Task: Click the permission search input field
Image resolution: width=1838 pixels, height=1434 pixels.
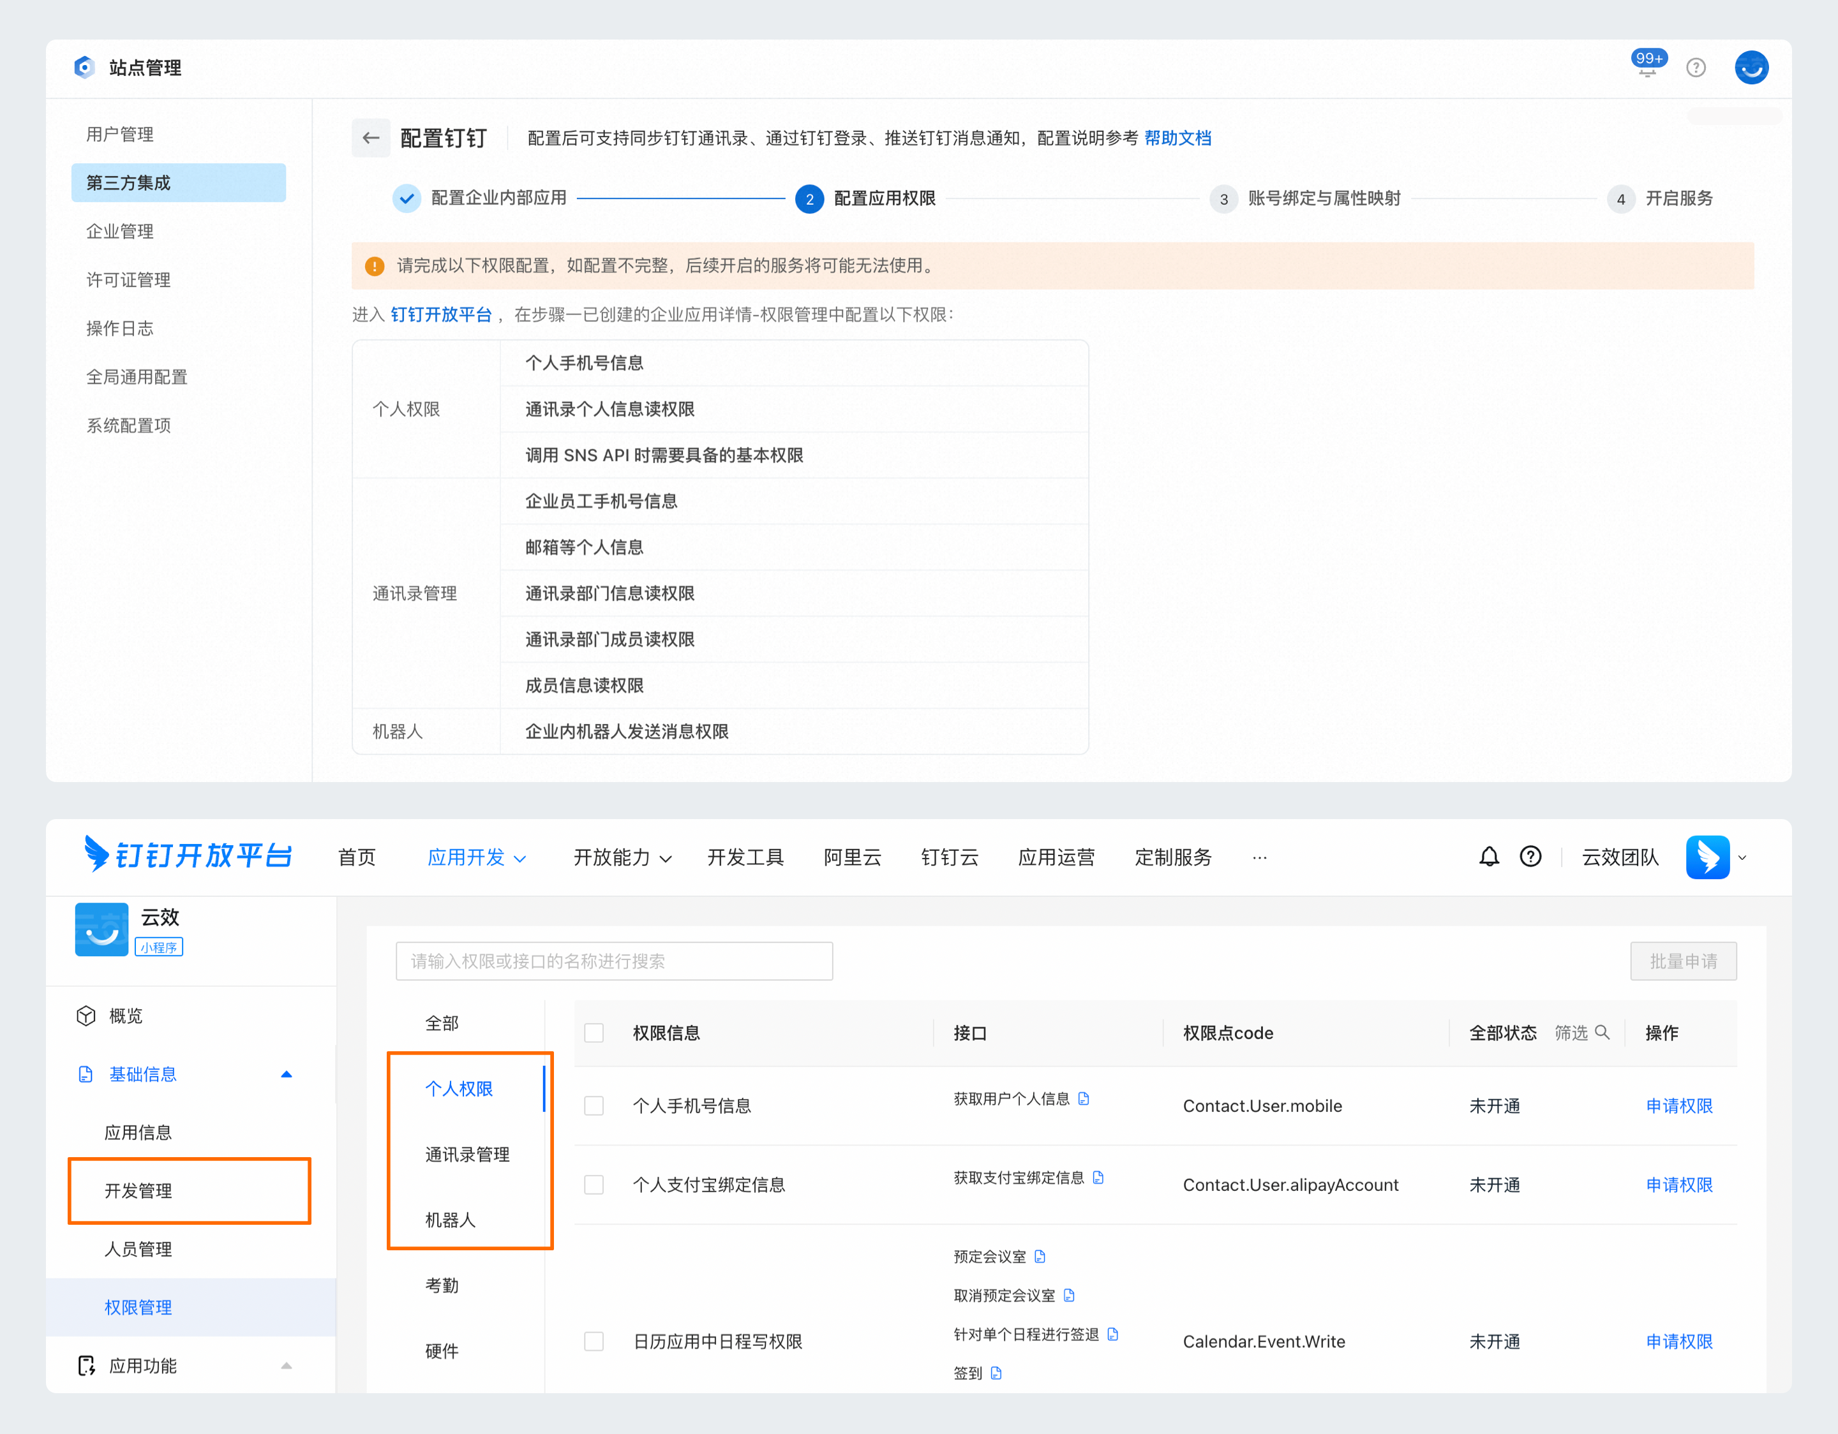Action: click(615, 961)
